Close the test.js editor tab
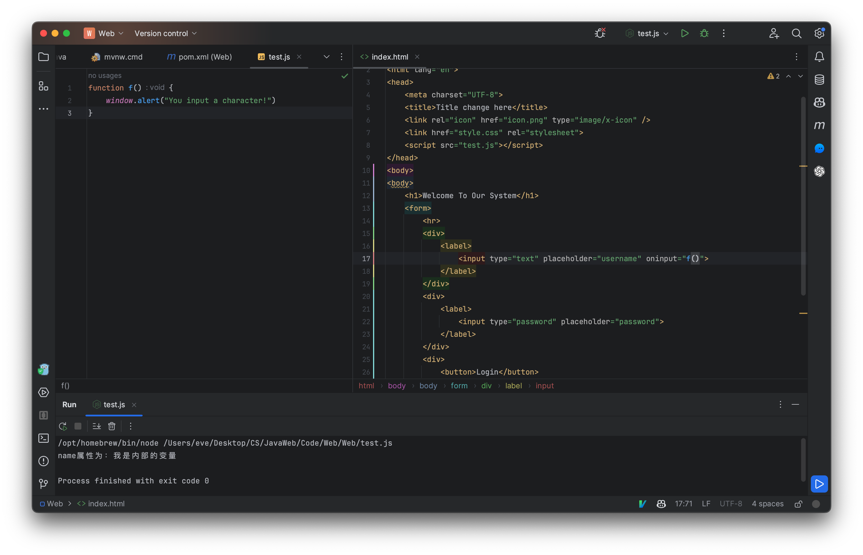Screen dimensions: 863x555 299,57
